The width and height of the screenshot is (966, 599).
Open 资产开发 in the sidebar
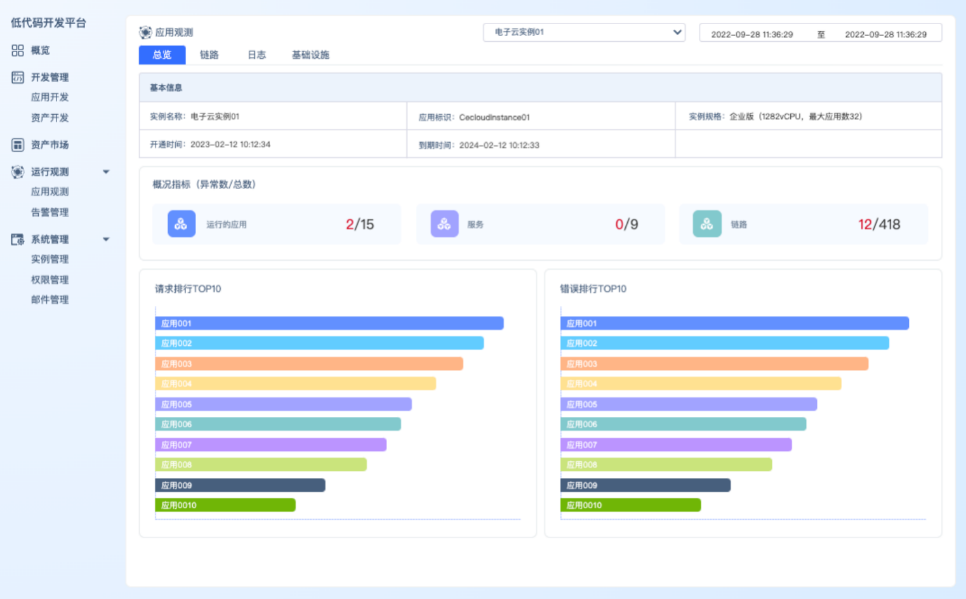click(50, 118)
